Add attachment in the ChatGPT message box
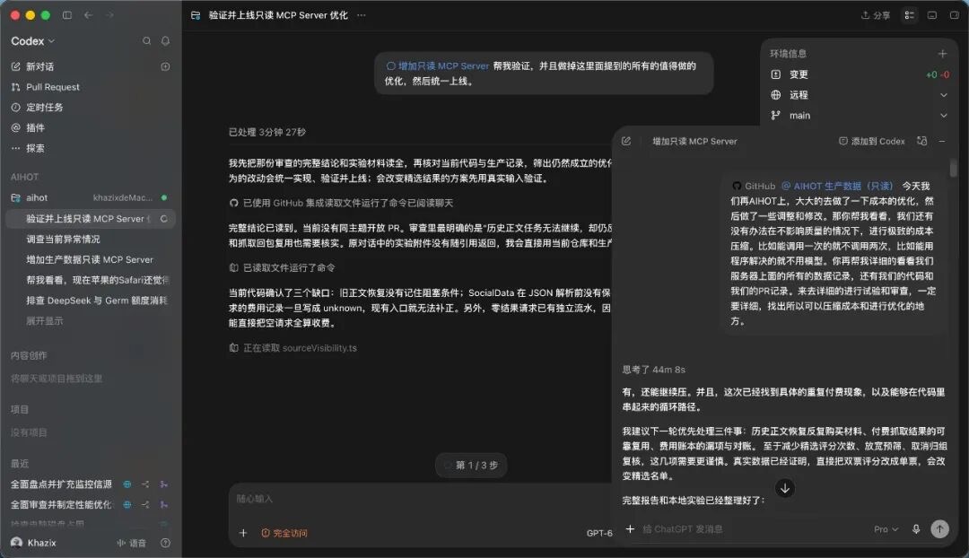969x558 pixels. pyautogui.click(x=630, y=529)
